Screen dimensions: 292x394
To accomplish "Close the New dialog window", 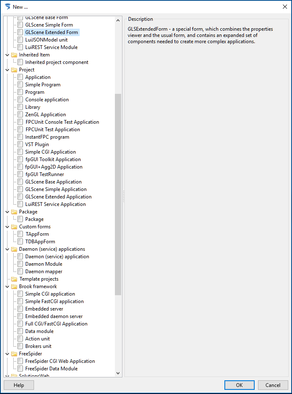I will [285, 7].
